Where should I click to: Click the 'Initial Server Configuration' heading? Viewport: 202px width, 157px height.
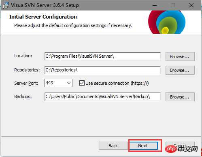43,17
